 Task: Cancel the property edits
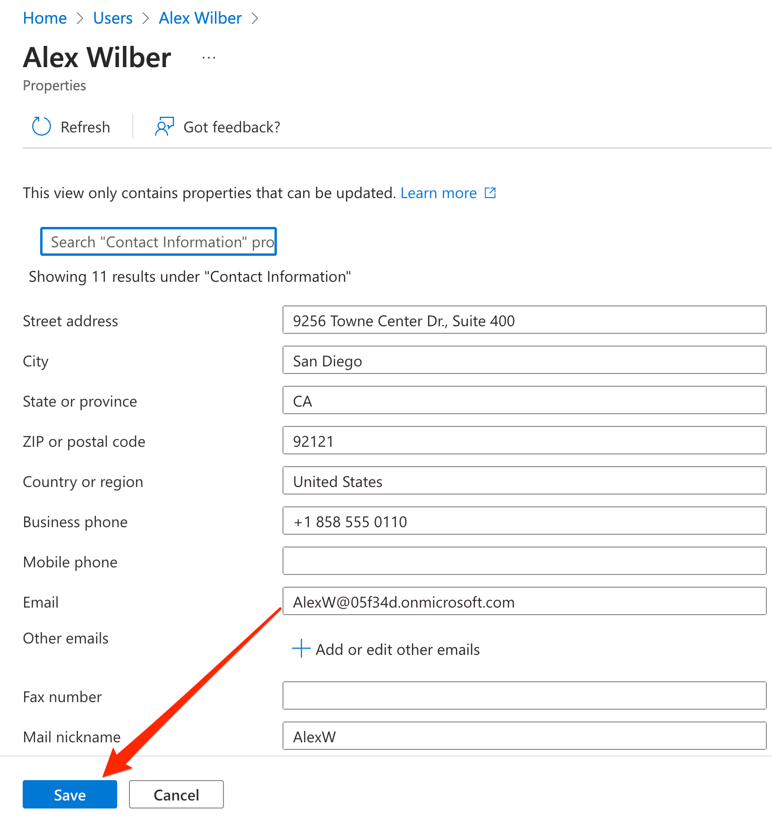(176, 794)
